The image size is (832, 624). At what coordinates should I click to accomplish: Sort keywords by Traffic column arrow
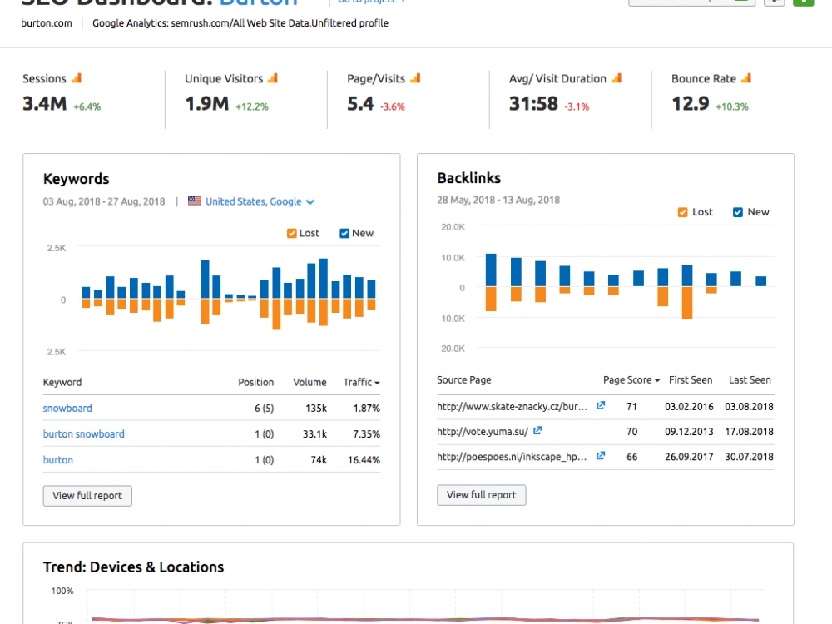click(377, 383)
